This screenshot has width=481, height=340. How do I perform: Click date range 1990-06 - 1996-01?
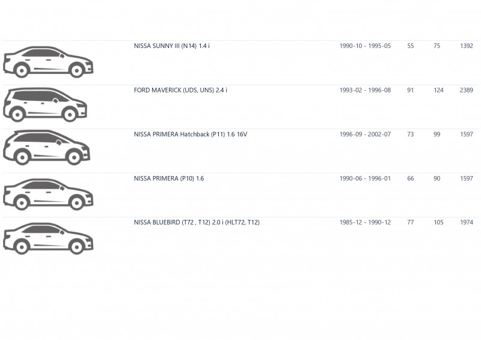(365, 178)
